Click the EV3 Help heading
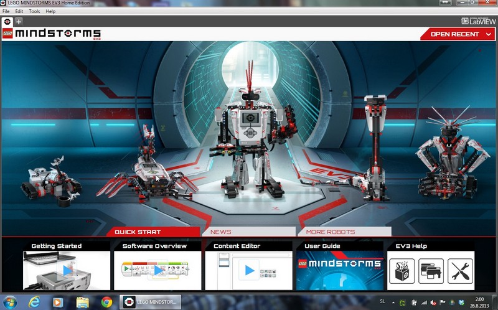Viewport: 498px width, 310px height. pyautogui.click(x=411, y=246)
